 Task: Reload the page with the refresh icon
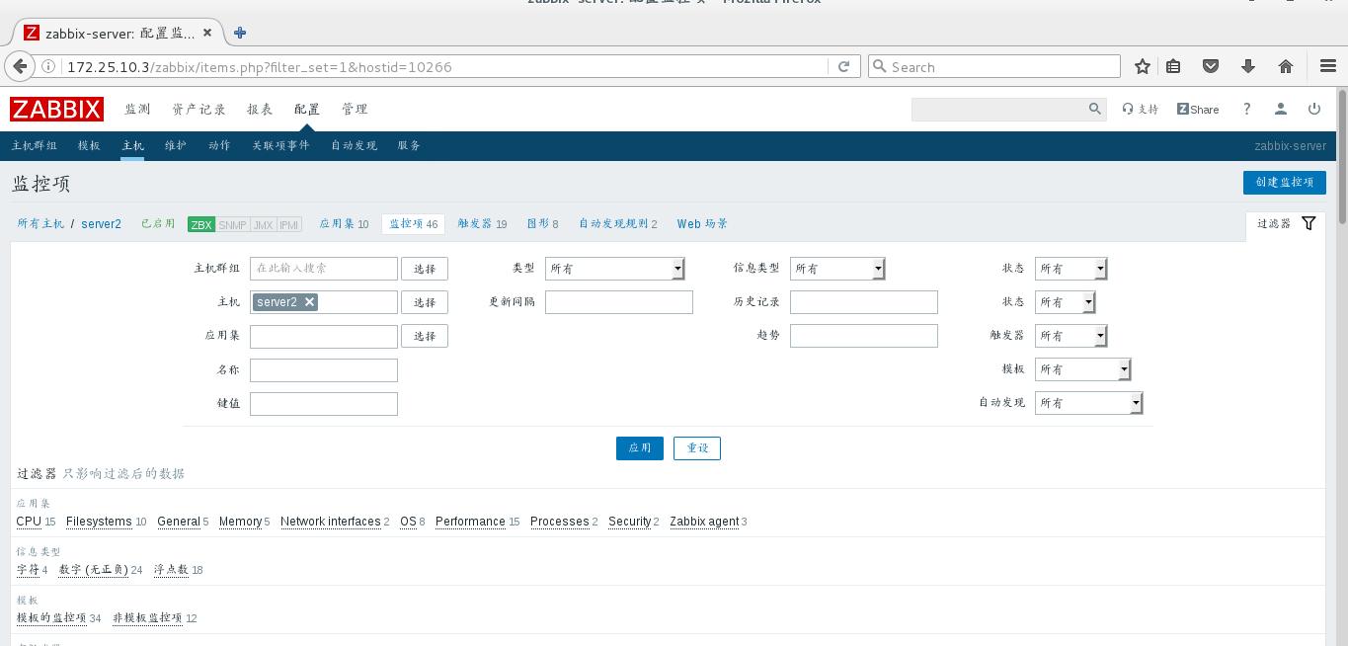(843, 66)
